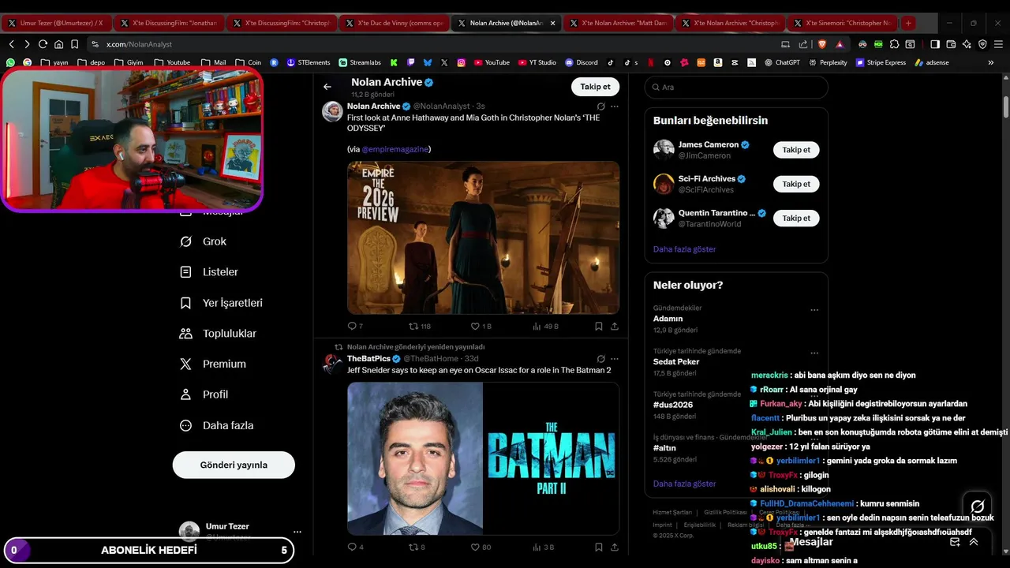Click the Grok icon on TheBatPics post

coord(600,359)
